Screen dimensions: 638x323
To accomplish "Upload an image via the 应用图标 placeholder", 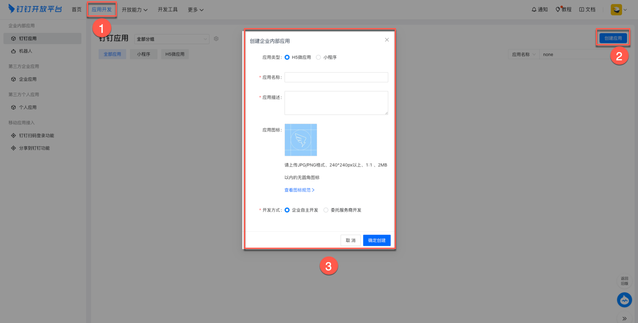I will [301, 140].
